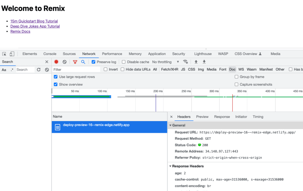Switch to the Elements tab
The width and height of the screenshot is (303, 191).
[x=30, y=54]
